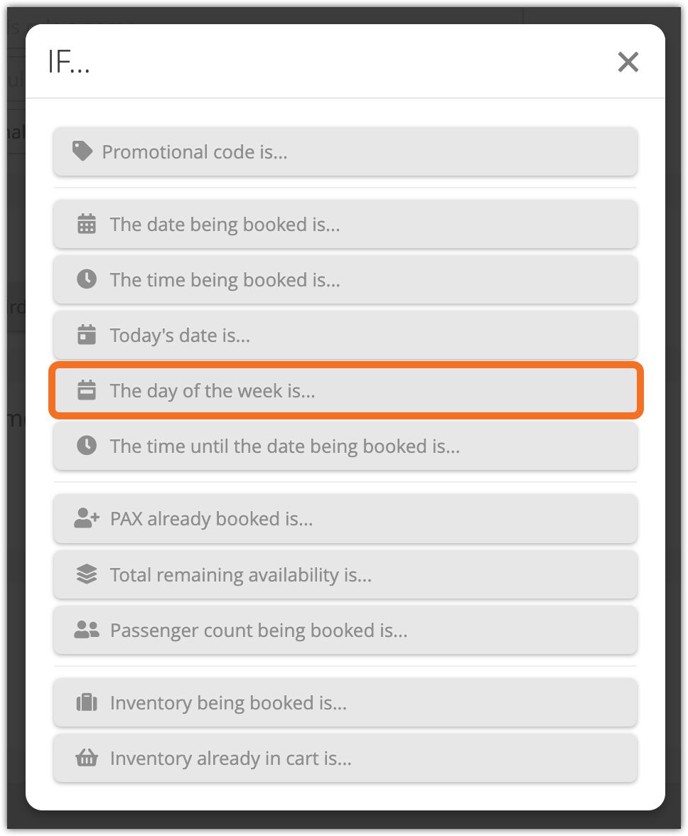Viewport: 688px width, 836px height.
Task: Click the shopping basket icon for inventory in cart
Action: (x=87, y=758)
